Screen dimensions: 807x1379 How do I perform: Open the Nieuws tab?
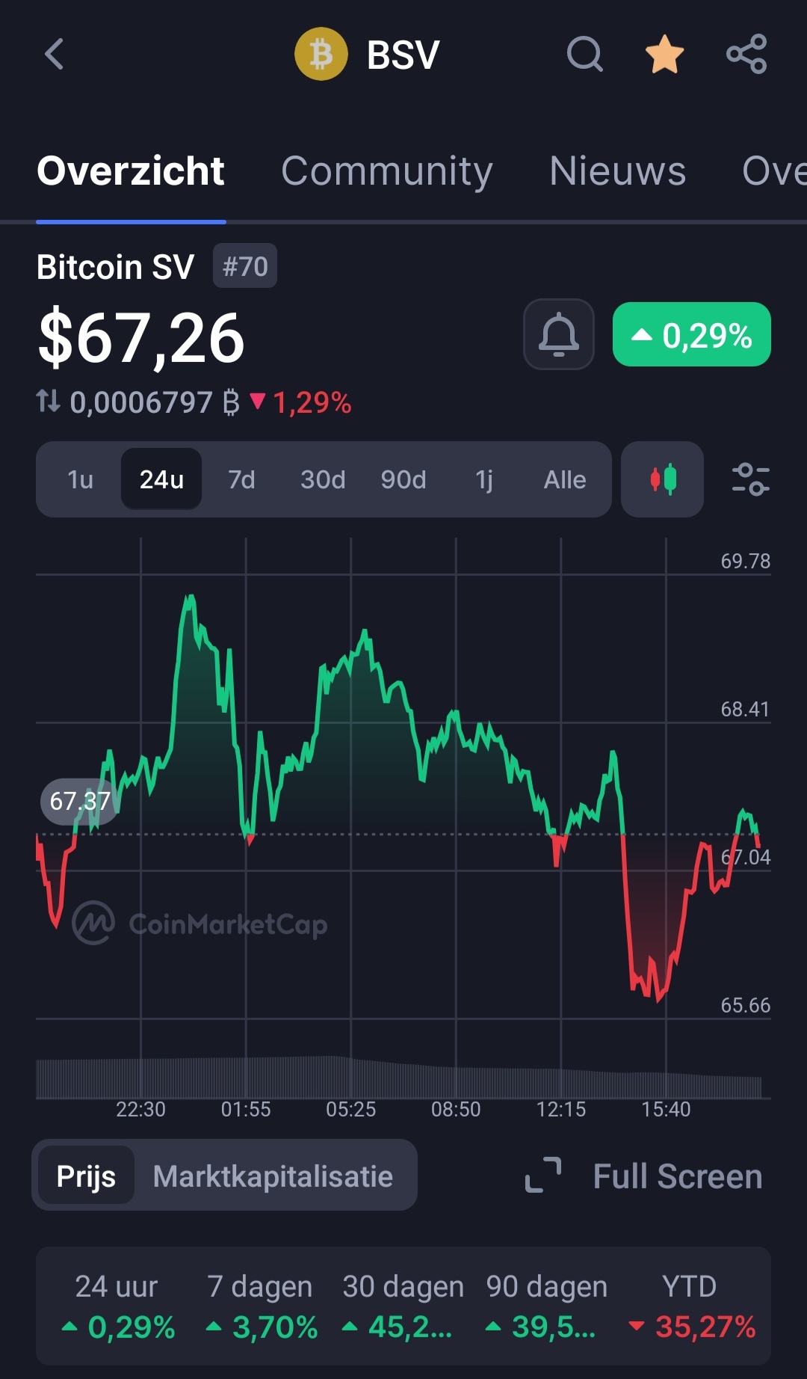(x=617, y=171)
